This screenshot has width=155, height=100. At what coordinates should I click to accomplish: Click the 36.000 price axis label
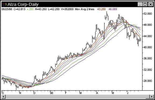tap(148, 58)
